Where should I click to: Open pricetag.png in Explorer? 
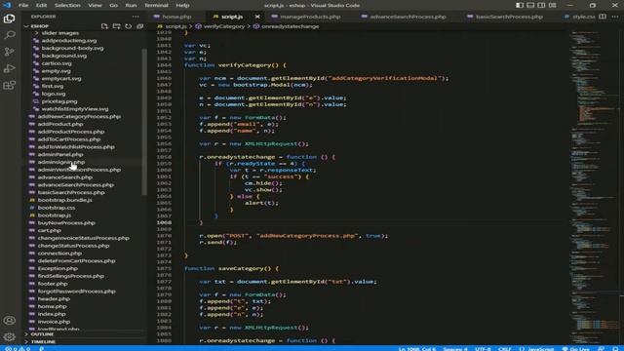59,101
